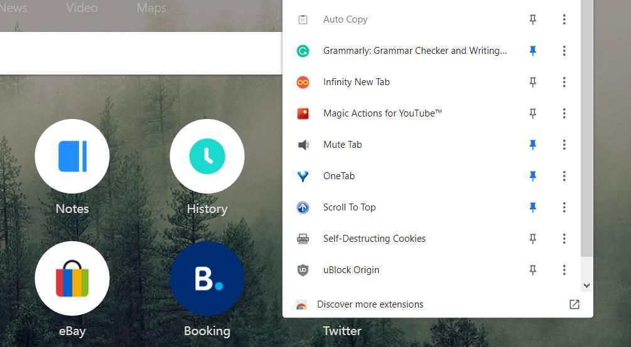Screen dimensions: 631x347
Task: Click the Twitter label
Action: click(342, 331)
